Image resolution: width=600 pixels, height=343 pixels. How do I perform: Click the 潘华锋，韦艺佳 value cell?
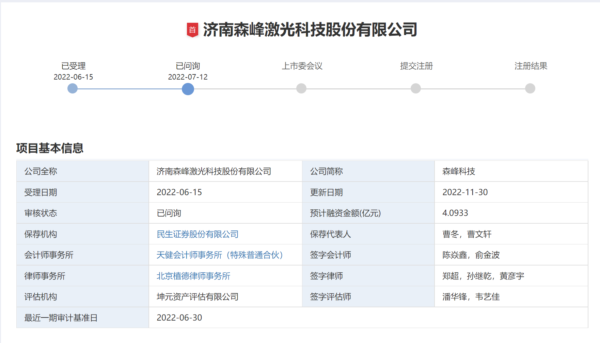(x=511, y=297)
